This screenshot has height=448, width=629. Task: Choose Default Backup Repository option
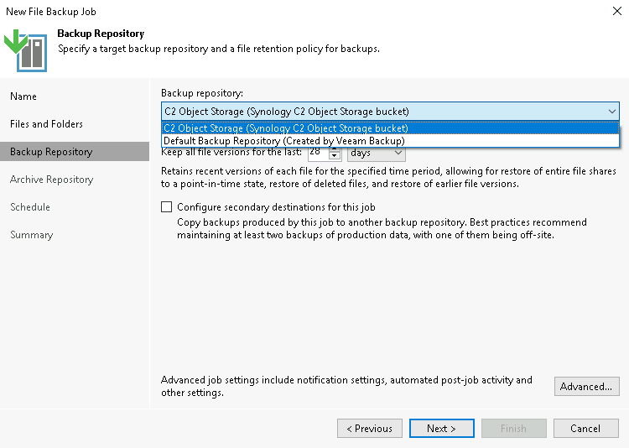pyautogui.click(x=390, y=141)
